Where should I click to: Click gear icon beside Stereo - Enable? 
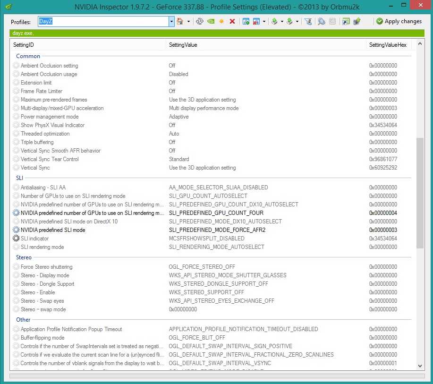click(16, 292)
